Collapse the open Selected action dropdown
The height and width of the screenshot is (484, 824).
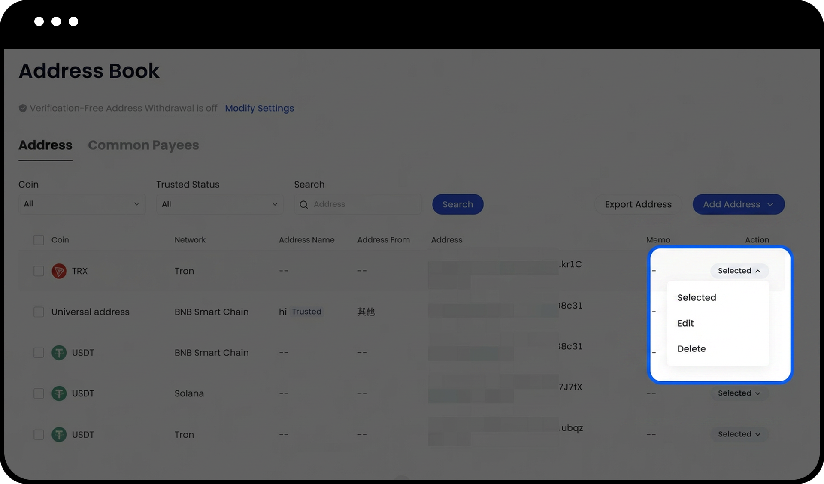coord(739,271)
